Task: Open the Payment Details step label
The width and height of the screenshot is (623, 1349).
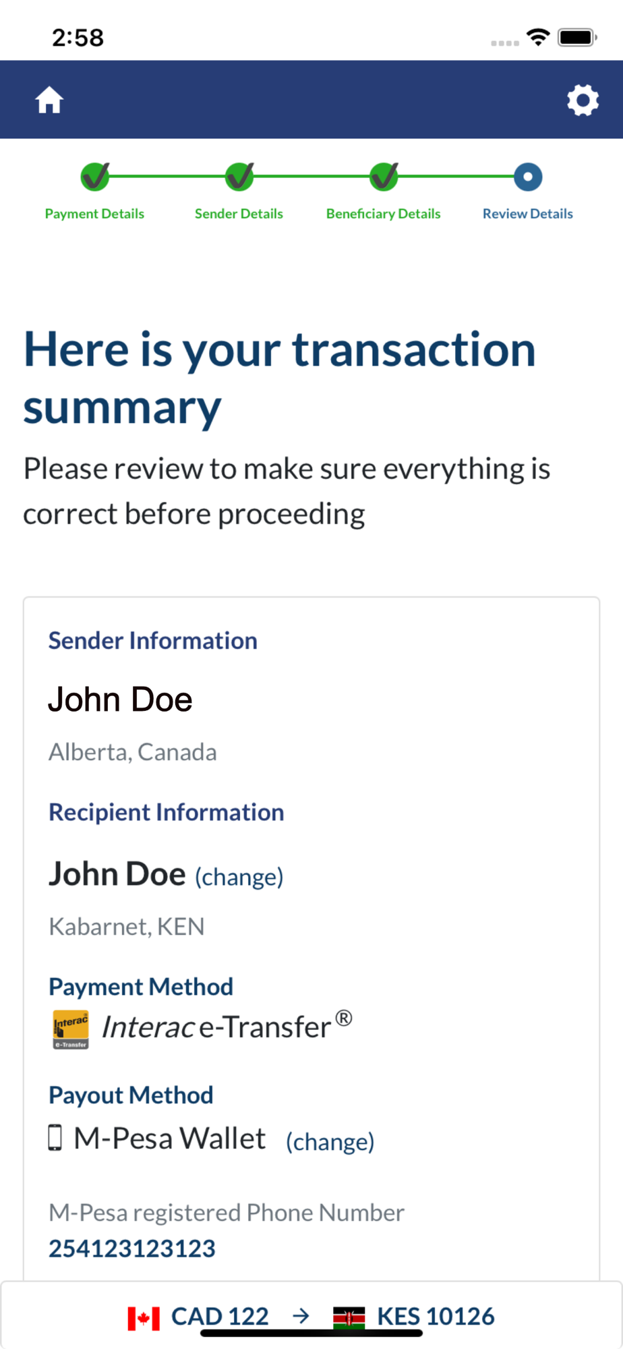Action: coord(94,214)
